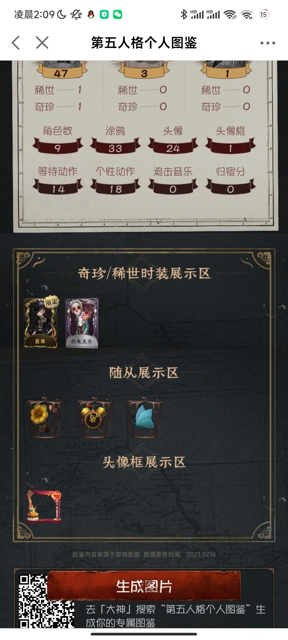
Task: Tap the mouse-ear alarm clock pet icon
Action: pos(94,418)
